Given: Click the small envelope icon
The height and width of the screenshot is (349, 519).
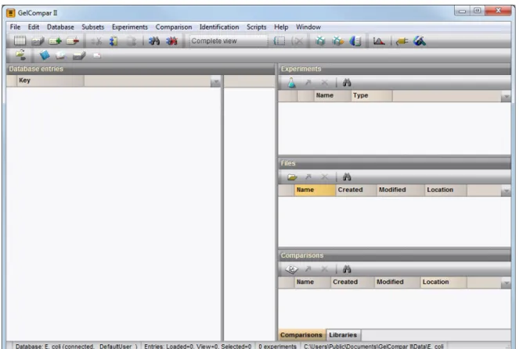Looking at the screenshot, I should 96,55.
